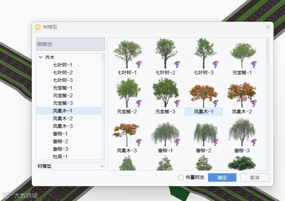This screenshot has width=285, height=201.
Task: Select 杜英-1 in the tree list
Action: 60,157
